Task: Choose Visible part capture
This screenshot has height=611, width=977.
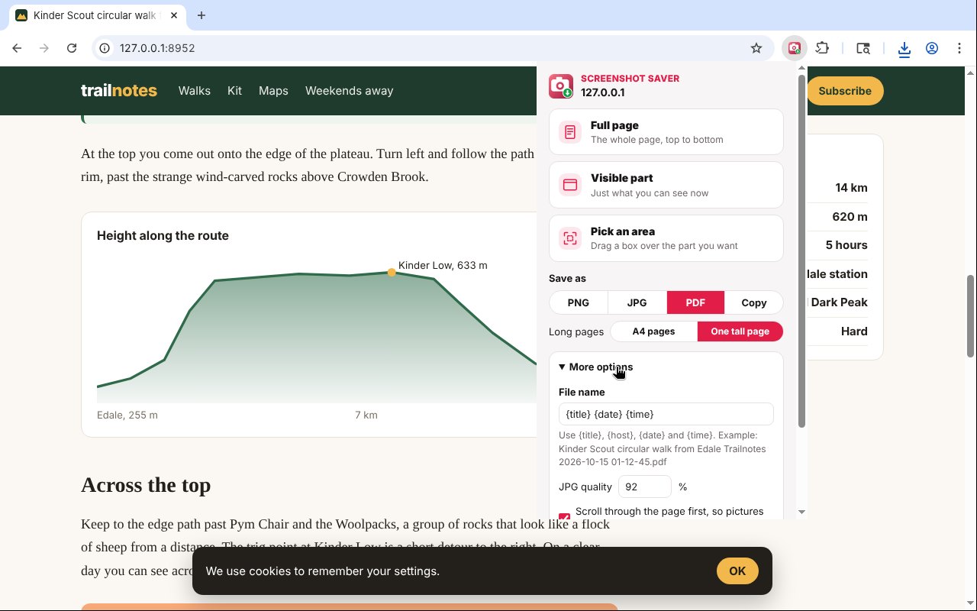Action: point(666,185)
